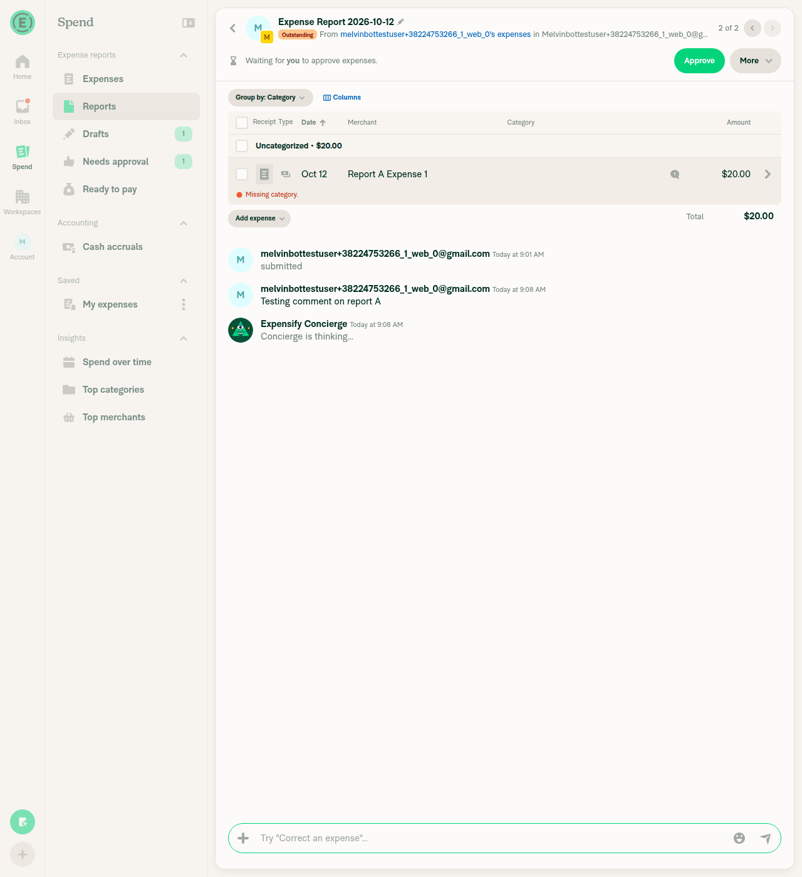Go back using the left arrow
802x877 pixels.
click(232, 28)
